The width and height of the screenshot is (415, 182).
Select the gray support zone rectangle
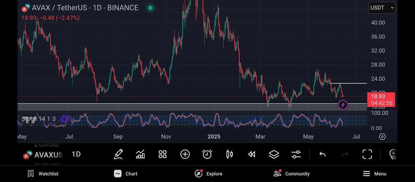click(192, 107)
